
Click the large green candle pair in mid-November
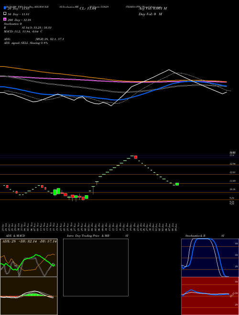click(x=57, y=191)
